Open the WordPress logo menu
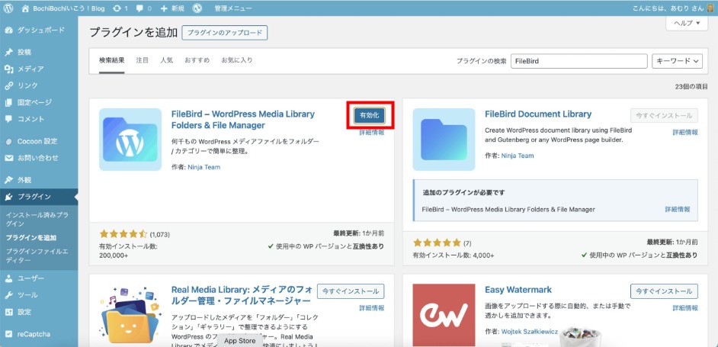The image size is (718, 347). tap(8, 8)
